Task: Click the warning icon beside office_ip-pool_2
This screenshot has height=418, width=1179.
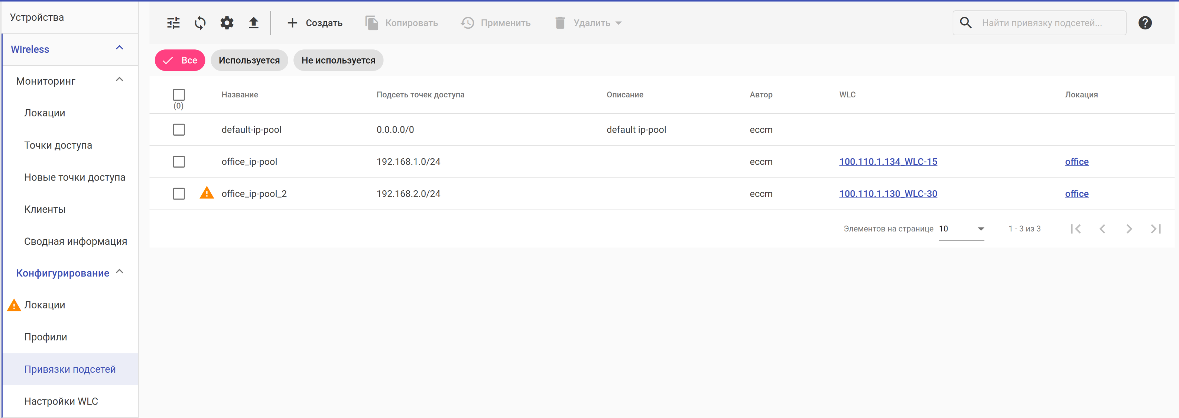Action: (207, 193)
